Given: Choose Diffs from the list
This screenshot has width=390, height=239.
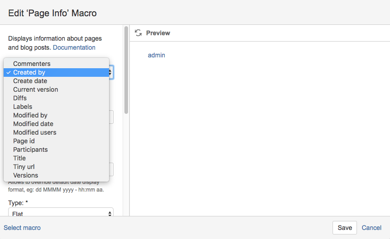Looking at the screenshot, I should tap(56, 98).
